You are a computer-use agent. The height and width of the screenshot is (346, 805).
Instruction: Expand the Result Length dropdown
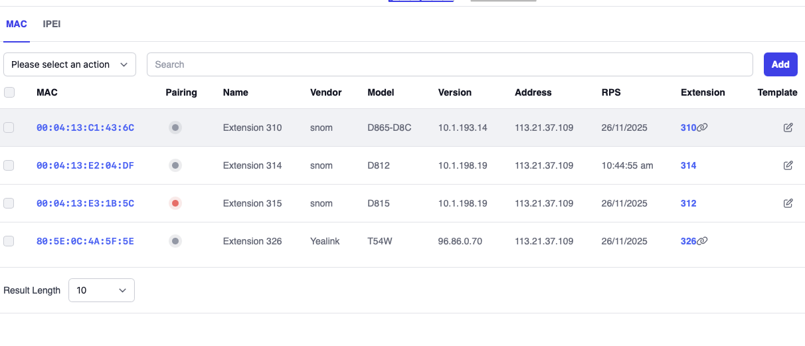pyautogui.click(x=102, y=290)
